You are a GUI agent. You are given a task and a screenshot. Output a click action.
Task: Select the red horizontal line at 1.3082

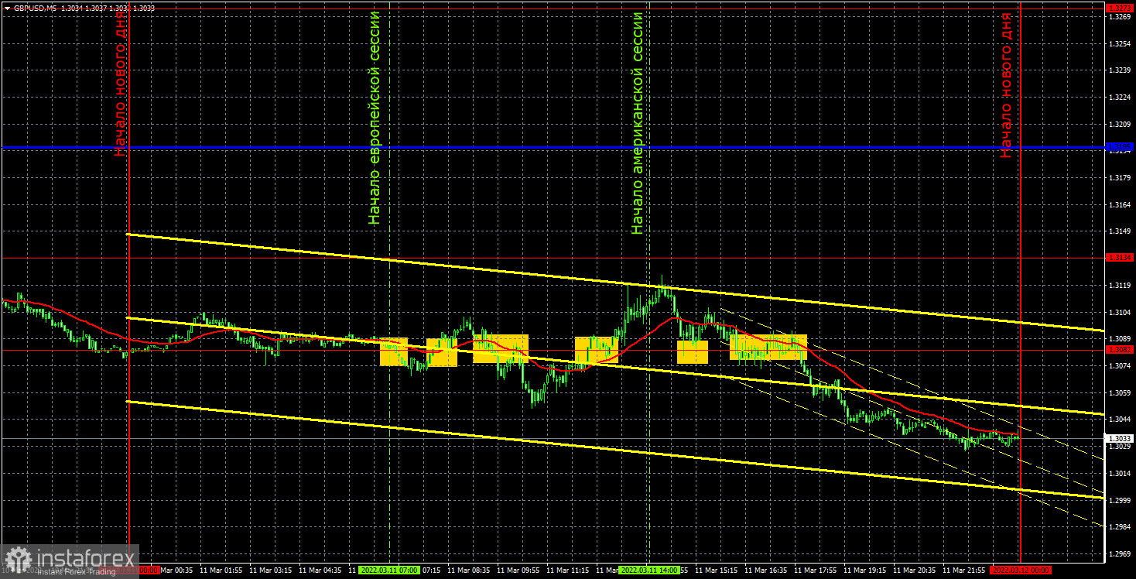(x=552, y=350)
